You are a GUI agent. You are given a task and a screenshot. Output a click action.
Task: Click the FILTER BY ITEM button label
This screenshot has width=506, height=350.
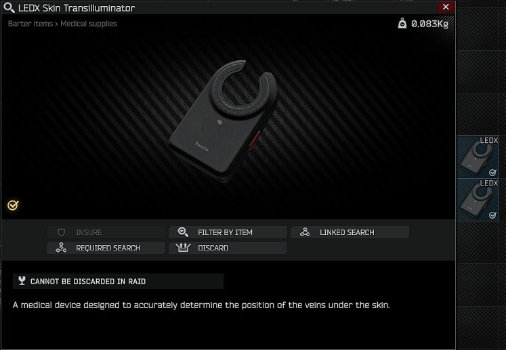[x=226, y=232]
